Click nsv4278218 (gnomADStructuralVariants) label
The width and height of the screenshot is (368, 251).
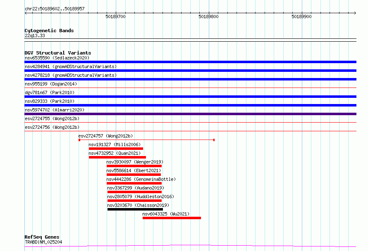pos(71,75)
